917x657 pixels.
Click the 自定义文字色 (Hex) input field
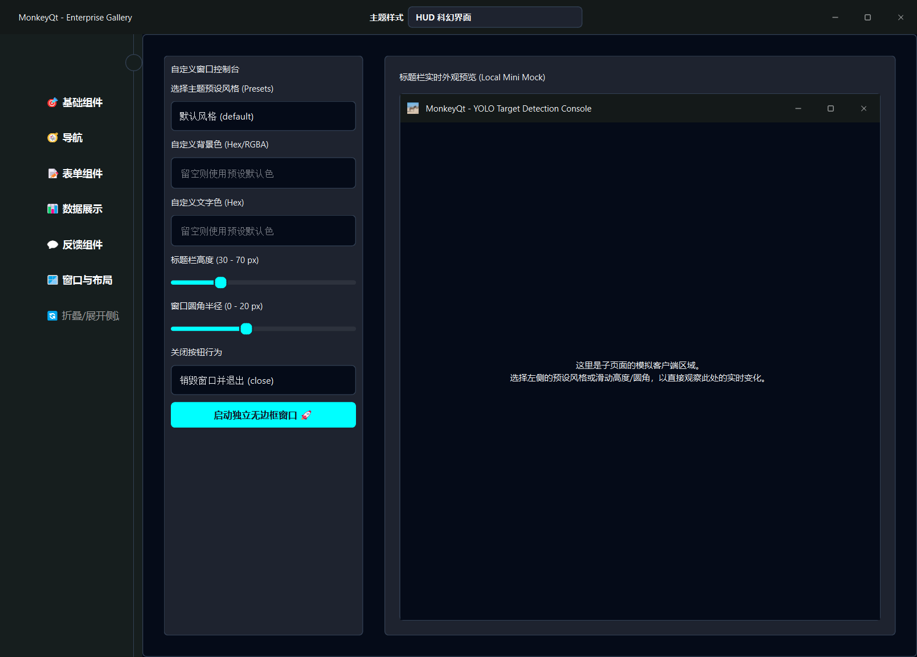click(263, 231)
